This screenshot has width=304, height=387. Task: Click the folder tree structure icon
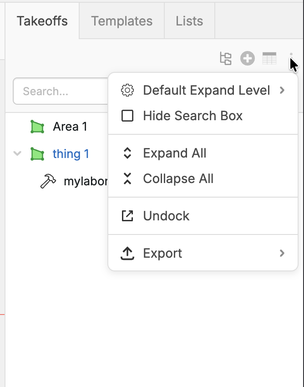(226, 58)
